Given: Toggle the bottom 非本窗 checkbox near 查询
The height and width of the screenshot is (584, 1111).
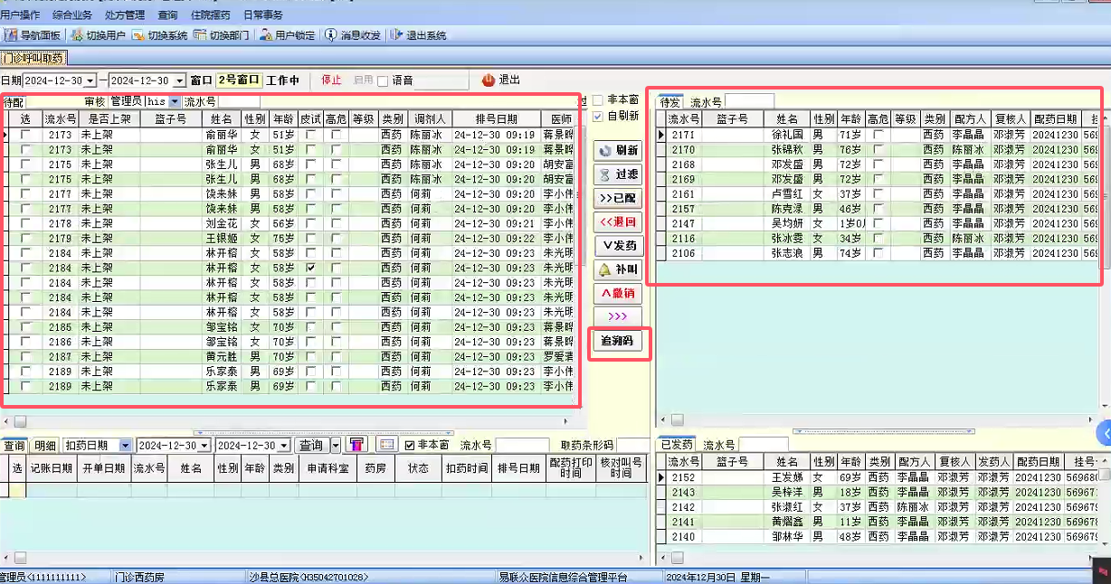Looking at the screenshot, I should 410,445.
